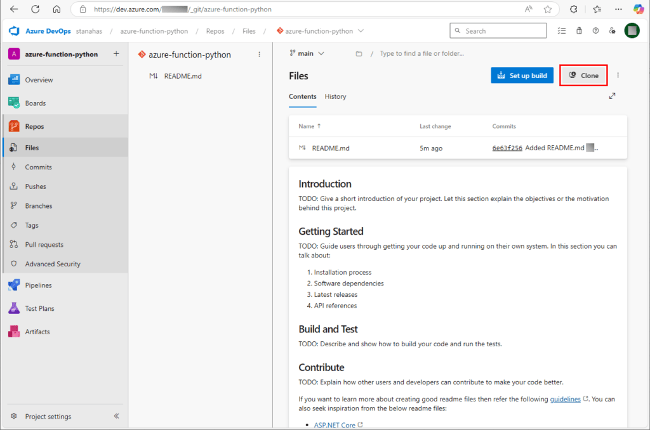This screenshot has width=650, height=430.
Task: Open repository more options next to azure-function-python
Action: click(x=260, y=55)
